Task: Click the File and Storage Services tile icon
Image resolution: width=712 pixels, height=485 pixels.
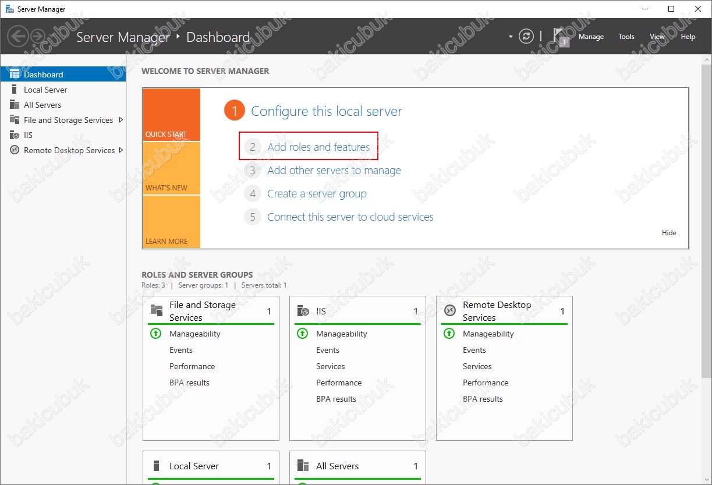Action: pyautogui.click(x=156, y=310)
